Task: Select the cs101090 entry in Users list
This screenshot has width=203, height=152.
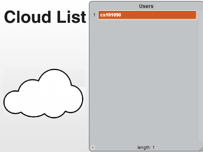Action: point(148,15)
